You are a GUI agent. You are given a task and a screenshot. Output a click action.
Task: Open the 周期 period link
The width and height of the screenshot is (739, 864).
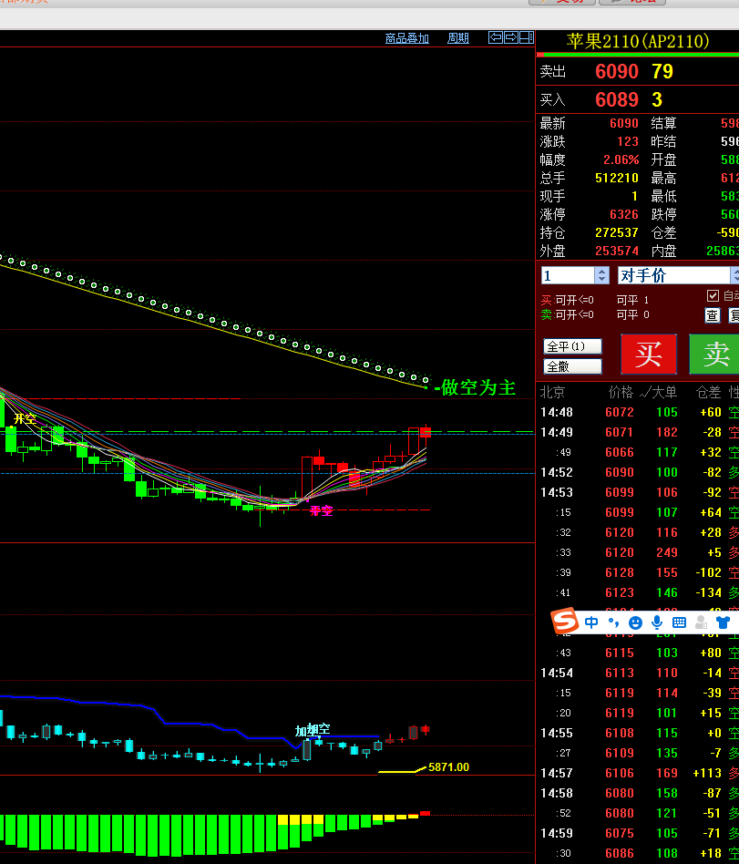click(458, 38)
